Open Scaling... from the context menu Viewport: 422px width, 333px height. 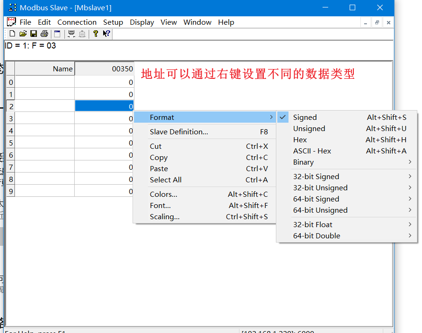[205, 217]
